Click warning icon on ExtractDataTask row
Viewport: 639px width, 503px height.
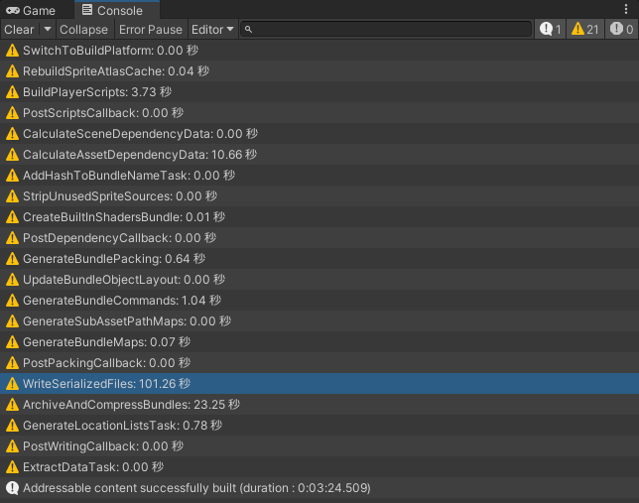click(x=12, y=466)
